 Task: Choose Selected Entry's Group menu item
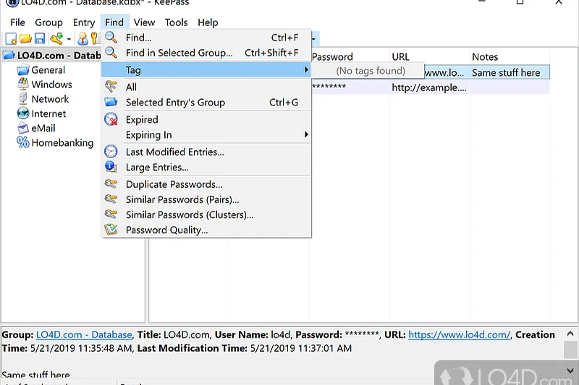point(206,102)
